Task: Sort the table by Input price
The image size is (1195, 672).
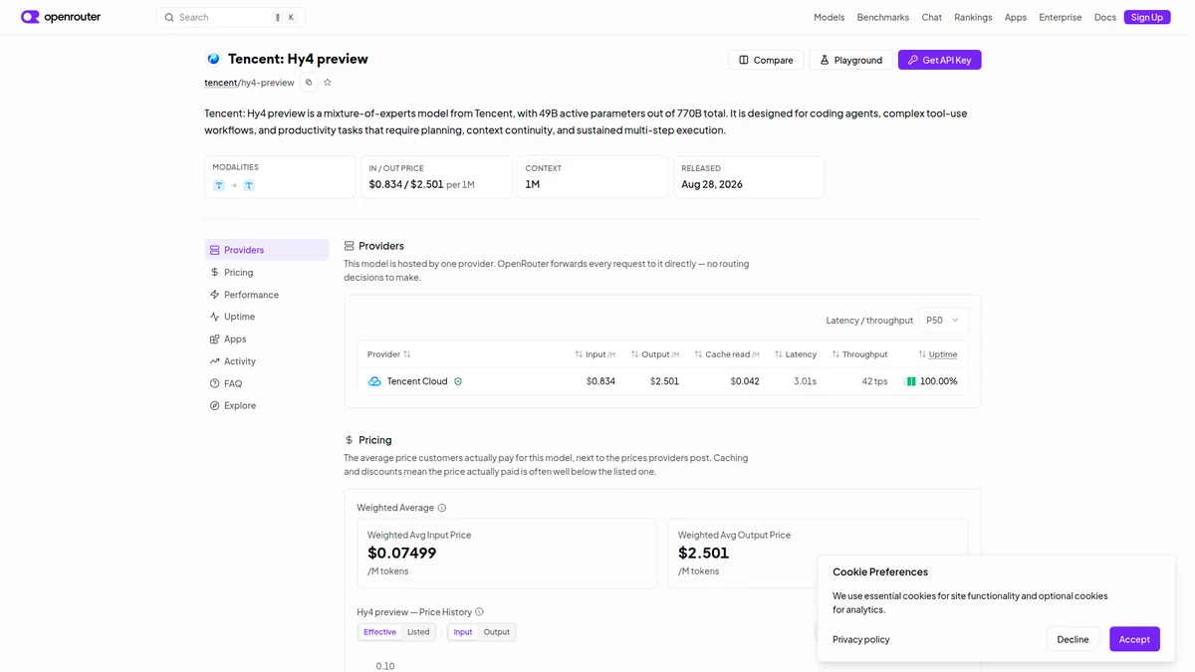Action: tap(595, 354)
